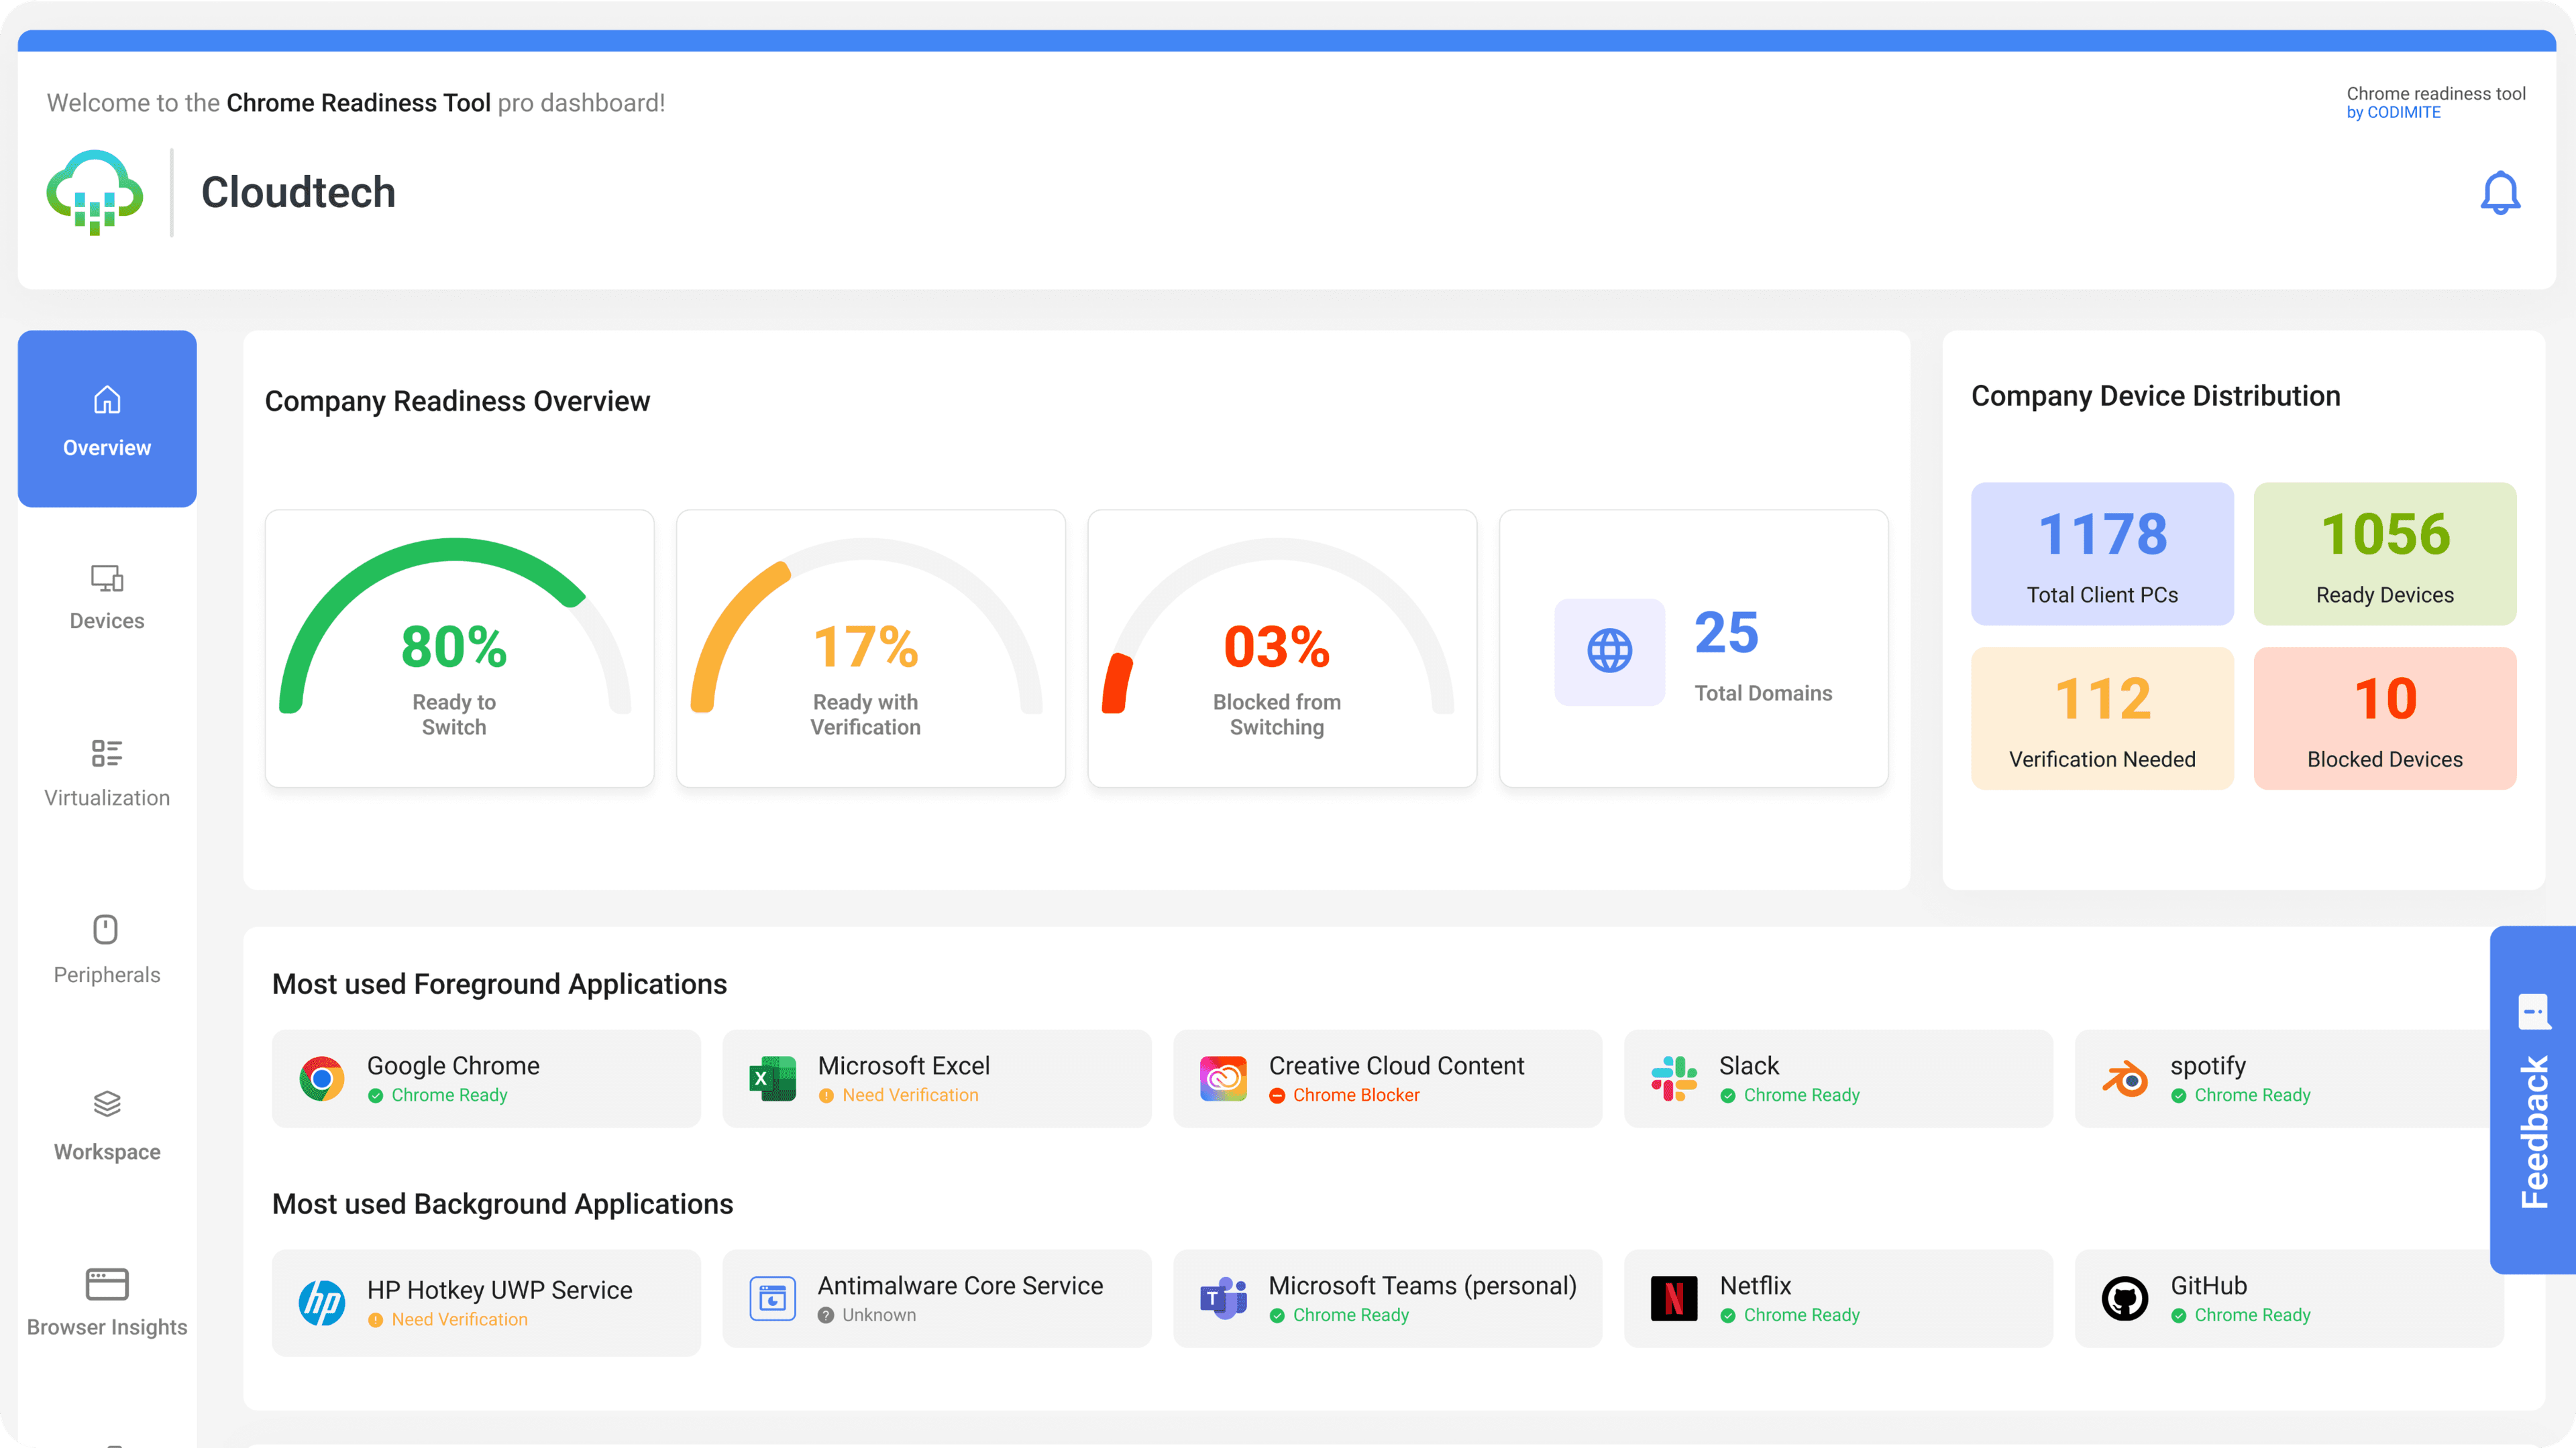Switch to the Browser Insights tab label
This screenshot has width=2576, height=1448.
point(107,1327)
